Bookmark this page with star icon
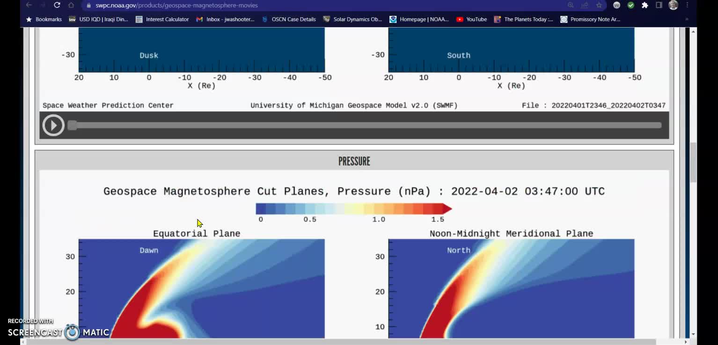The image size is (718, 345). (599, 5)
